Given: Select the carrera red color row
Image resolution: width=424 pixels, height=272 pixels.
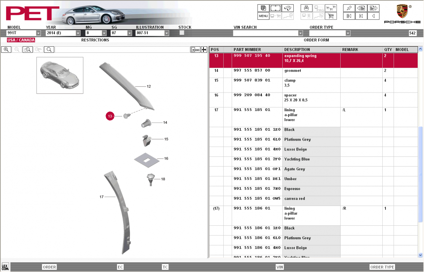Looking at the screenshot, I should [314, 201].
